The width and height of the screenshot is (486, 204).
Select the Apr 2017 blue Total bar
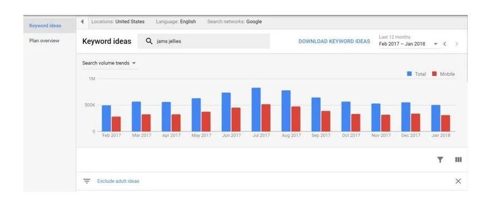tap(167, 117)
